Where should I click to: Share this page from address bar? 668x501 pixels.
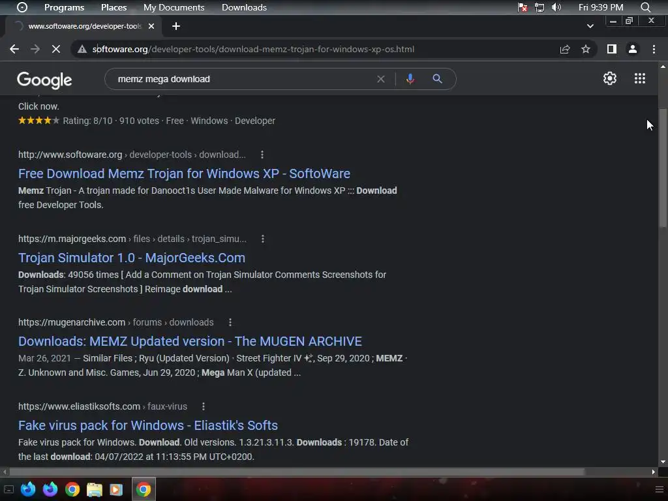tap(565, 49)
